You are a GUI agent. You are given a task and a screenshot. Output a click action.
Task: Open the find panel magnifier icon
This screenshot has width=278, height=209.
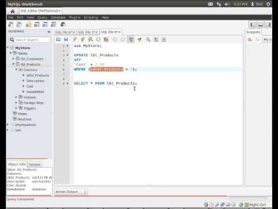pyautogui.click(x=148, y=39)
